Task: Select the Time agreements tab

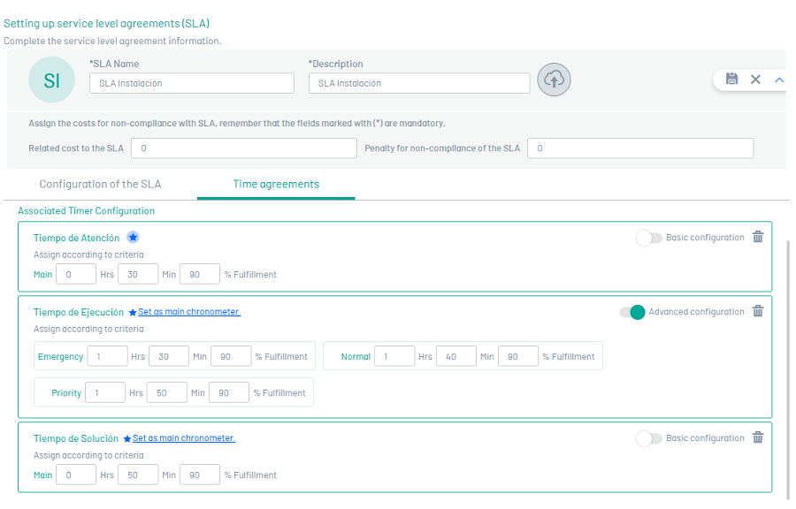Action: pyautogui.click(x=276, y=184)
